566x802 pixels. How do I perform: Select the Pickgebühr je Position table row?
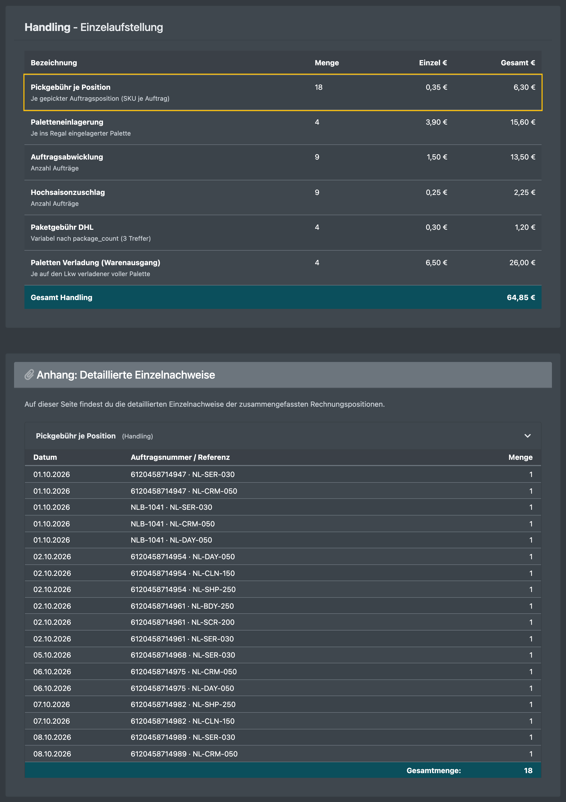(283, 93)
